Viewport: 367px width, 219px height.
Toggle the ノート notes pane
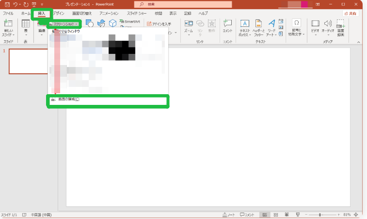click(x=229, y=215)
